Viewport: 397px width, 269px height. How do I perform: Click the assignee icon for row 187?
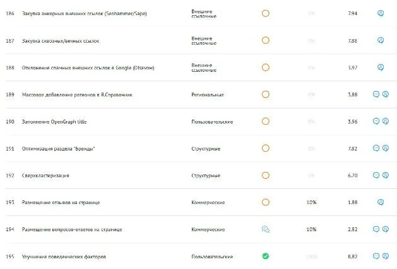pyautogui.click(x=381, y=40)
